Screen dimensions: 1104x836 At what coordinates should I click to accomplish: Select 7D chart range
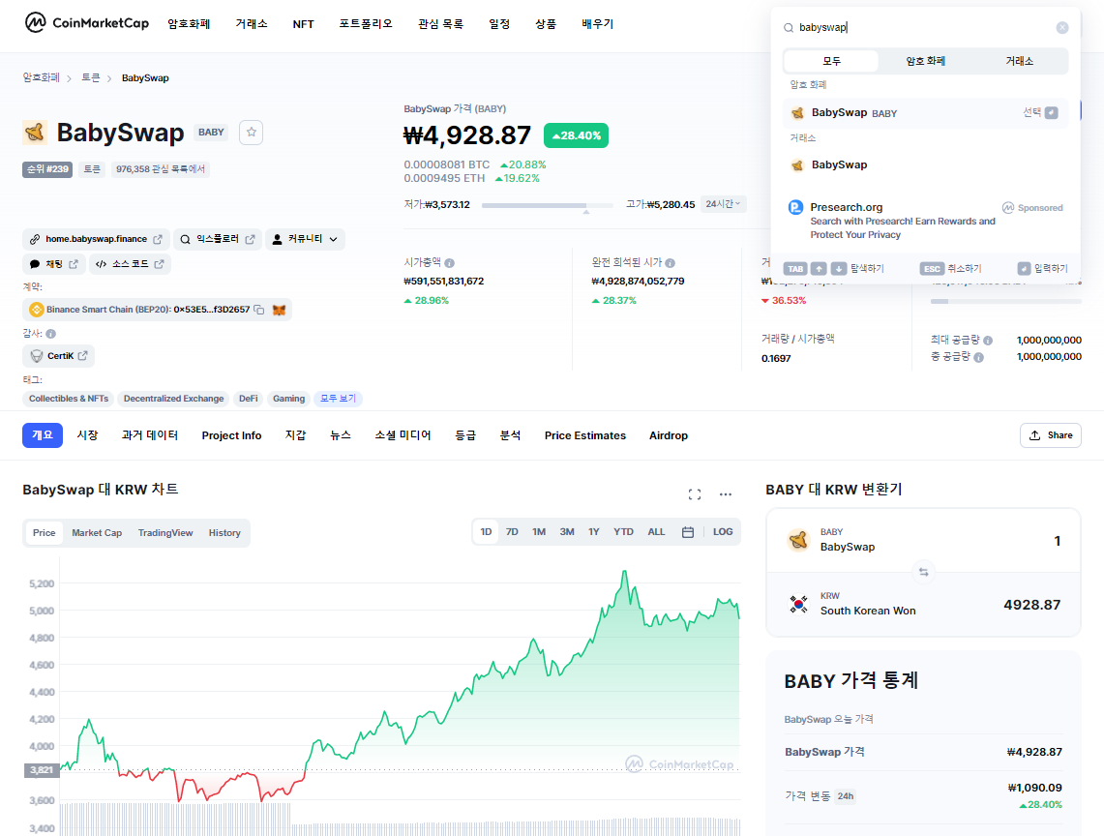[x=512, y=532]
